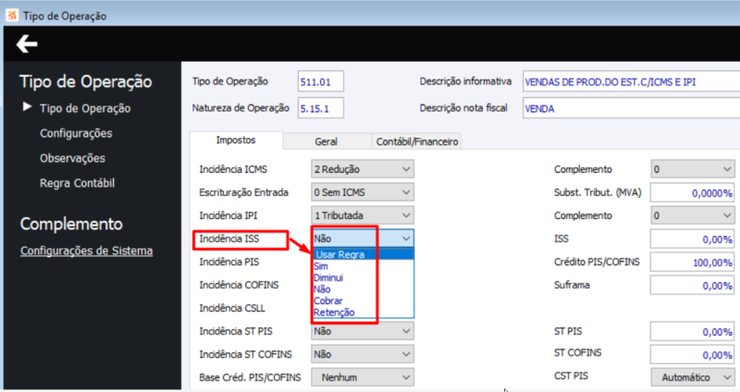
Task: Click the Incidência PIS label
Action: click(x=228, y=262)
